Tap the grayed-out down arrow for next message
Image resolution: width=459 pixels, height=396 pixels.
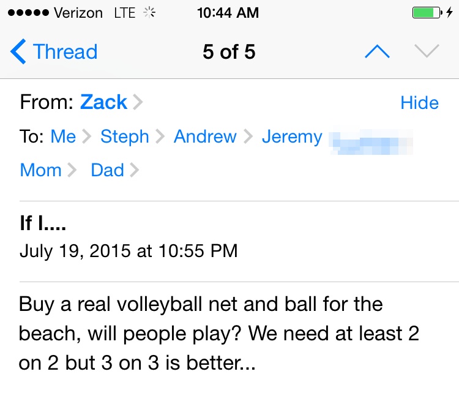pos(427,52)
